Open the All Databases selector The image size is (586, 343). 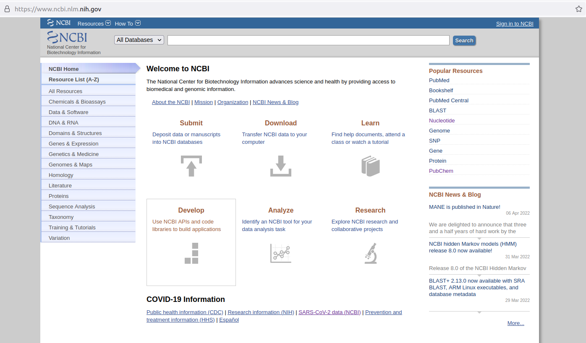click(x=139, y=40)
